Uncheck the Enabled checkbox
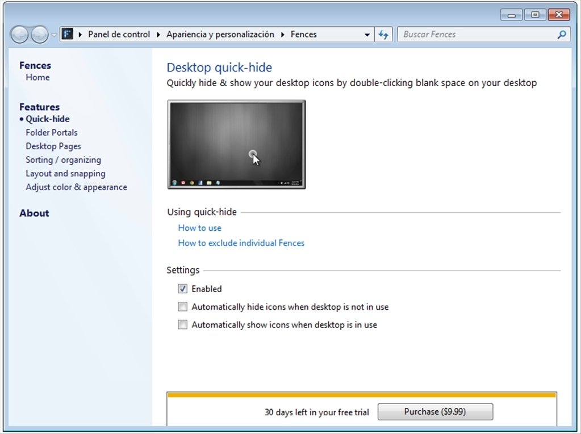Image resolution: width=581 pixels, height=434 pixels. 183,289
